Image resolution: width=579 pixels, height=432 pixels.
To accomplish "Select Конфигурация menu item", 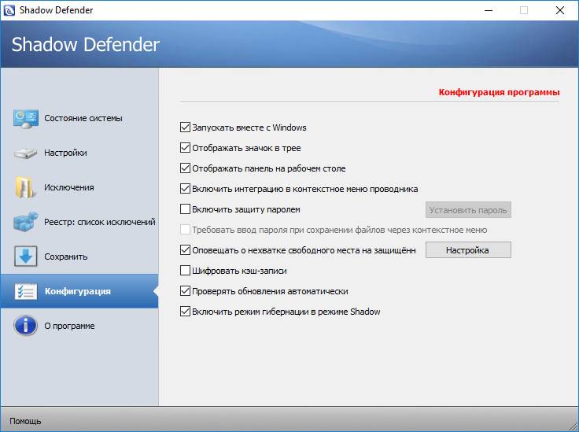I will pyautogui.click(x=78, y=291).
